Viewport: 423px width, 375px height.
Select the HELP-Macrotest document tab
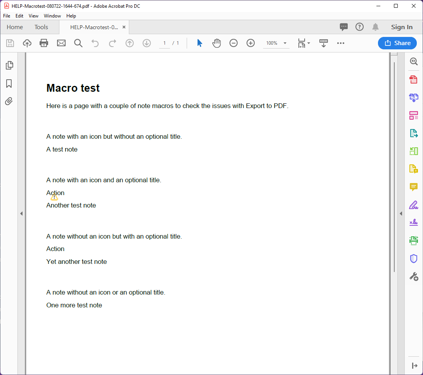coord(94,27)
